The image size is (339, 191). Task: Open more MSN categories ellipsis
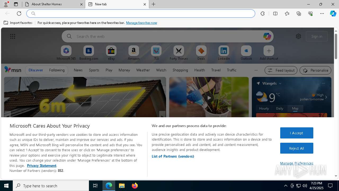(x=256, y=70)
